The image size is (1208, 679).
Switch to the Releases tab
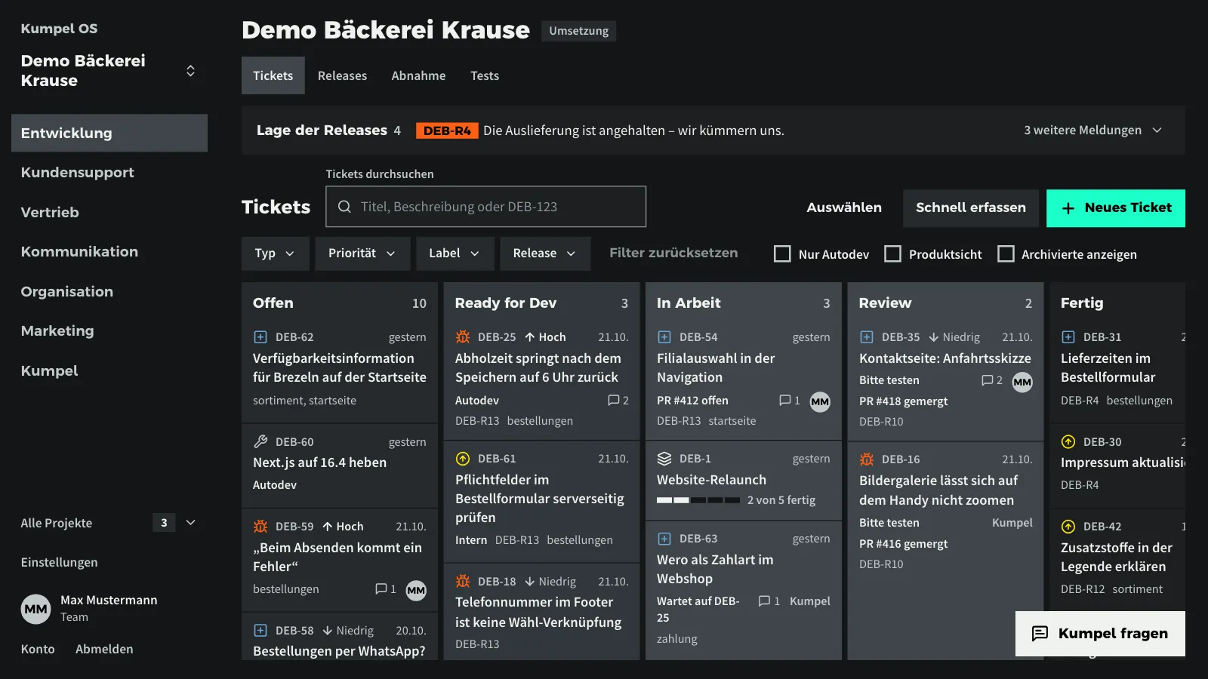click(x=342, y=75)
